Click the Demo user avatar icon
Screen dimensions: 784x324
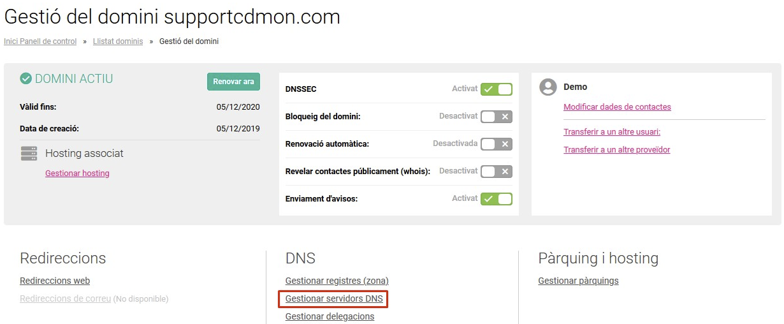(x=548, y=87)
